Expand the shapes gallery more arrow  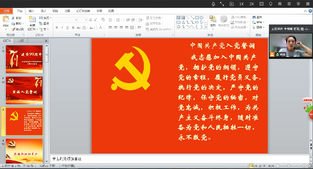coord(206,27)
